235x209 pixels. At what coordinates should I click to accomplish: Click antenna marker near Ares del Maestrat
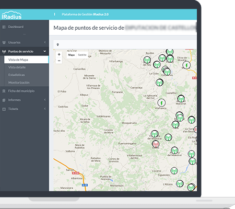[181, 99]
